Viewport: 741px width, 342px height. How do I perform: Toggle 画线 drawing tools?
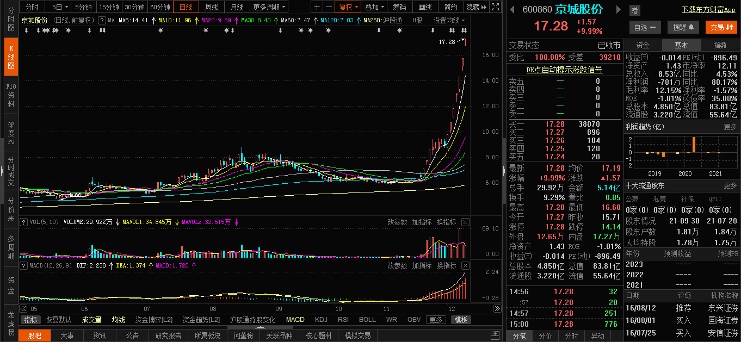pyautogui.click(x=425, y=7)
